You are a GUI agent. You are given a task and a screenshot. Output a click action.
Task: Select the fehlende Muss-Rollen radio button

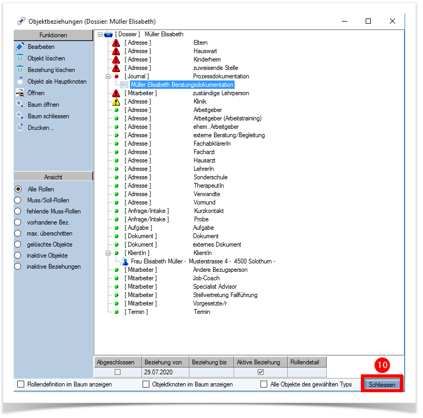pyautogui.click(x=18, y=211)
